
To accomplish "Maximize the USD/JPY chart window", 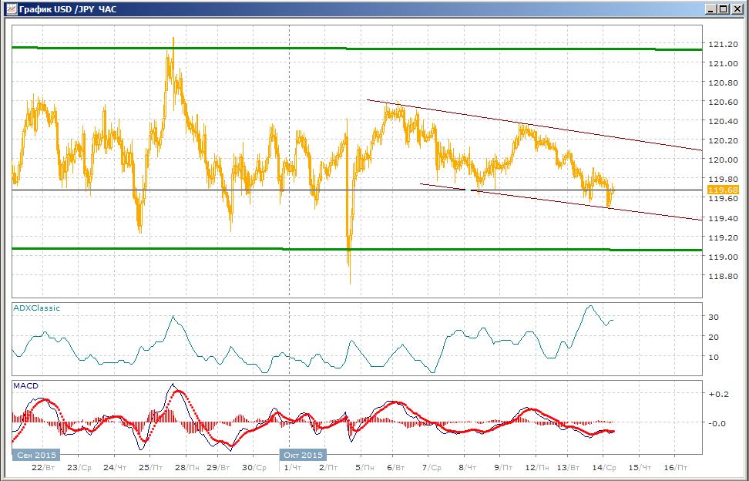I will (x=724, y=9).
